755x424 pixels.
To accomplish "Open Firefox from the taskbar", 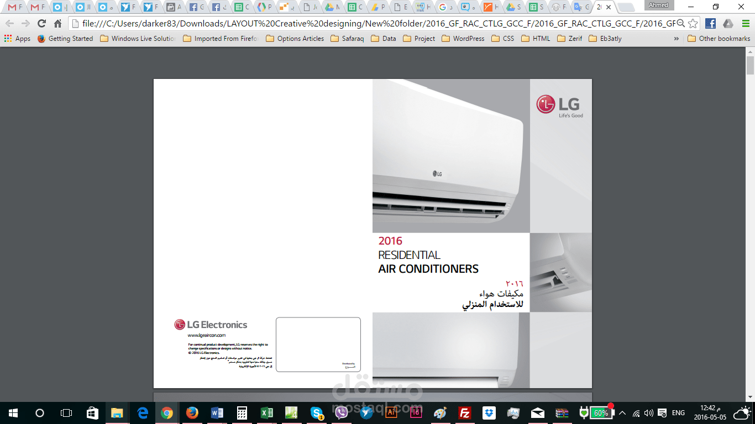I will point(192,413).
